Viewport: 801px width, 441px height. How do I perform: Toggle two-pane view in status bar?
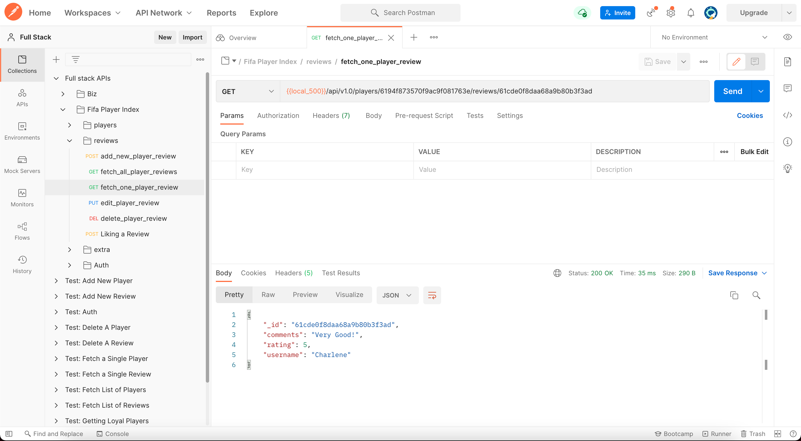(x=778, y=433)
